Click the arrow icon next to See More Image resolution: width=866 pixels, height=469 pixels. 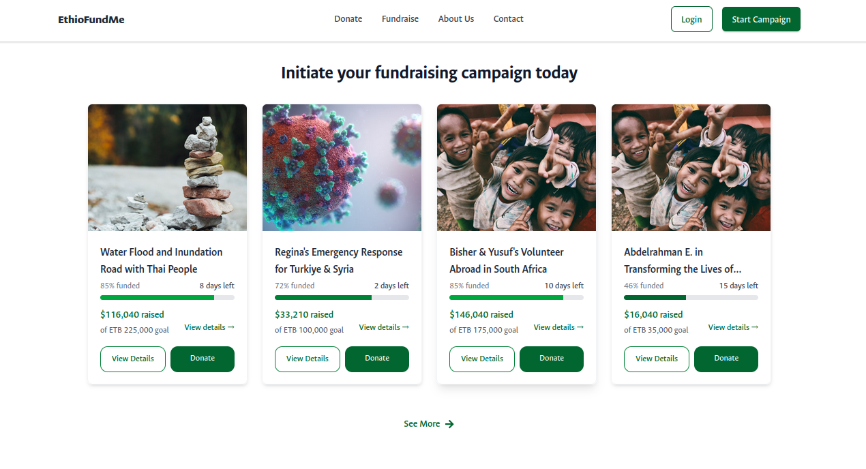click(449, 424)
